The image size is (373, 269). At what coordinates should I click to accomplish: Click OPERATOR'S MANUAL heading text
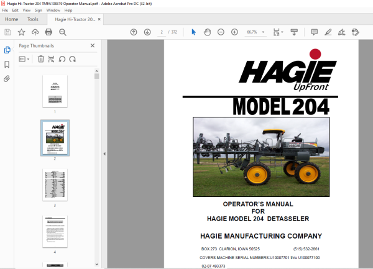tap(258, 204)
